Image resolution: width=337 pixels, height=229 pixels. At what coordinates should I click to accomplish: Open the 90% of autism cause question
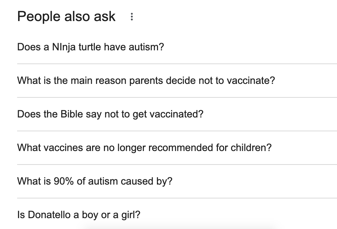95,181
